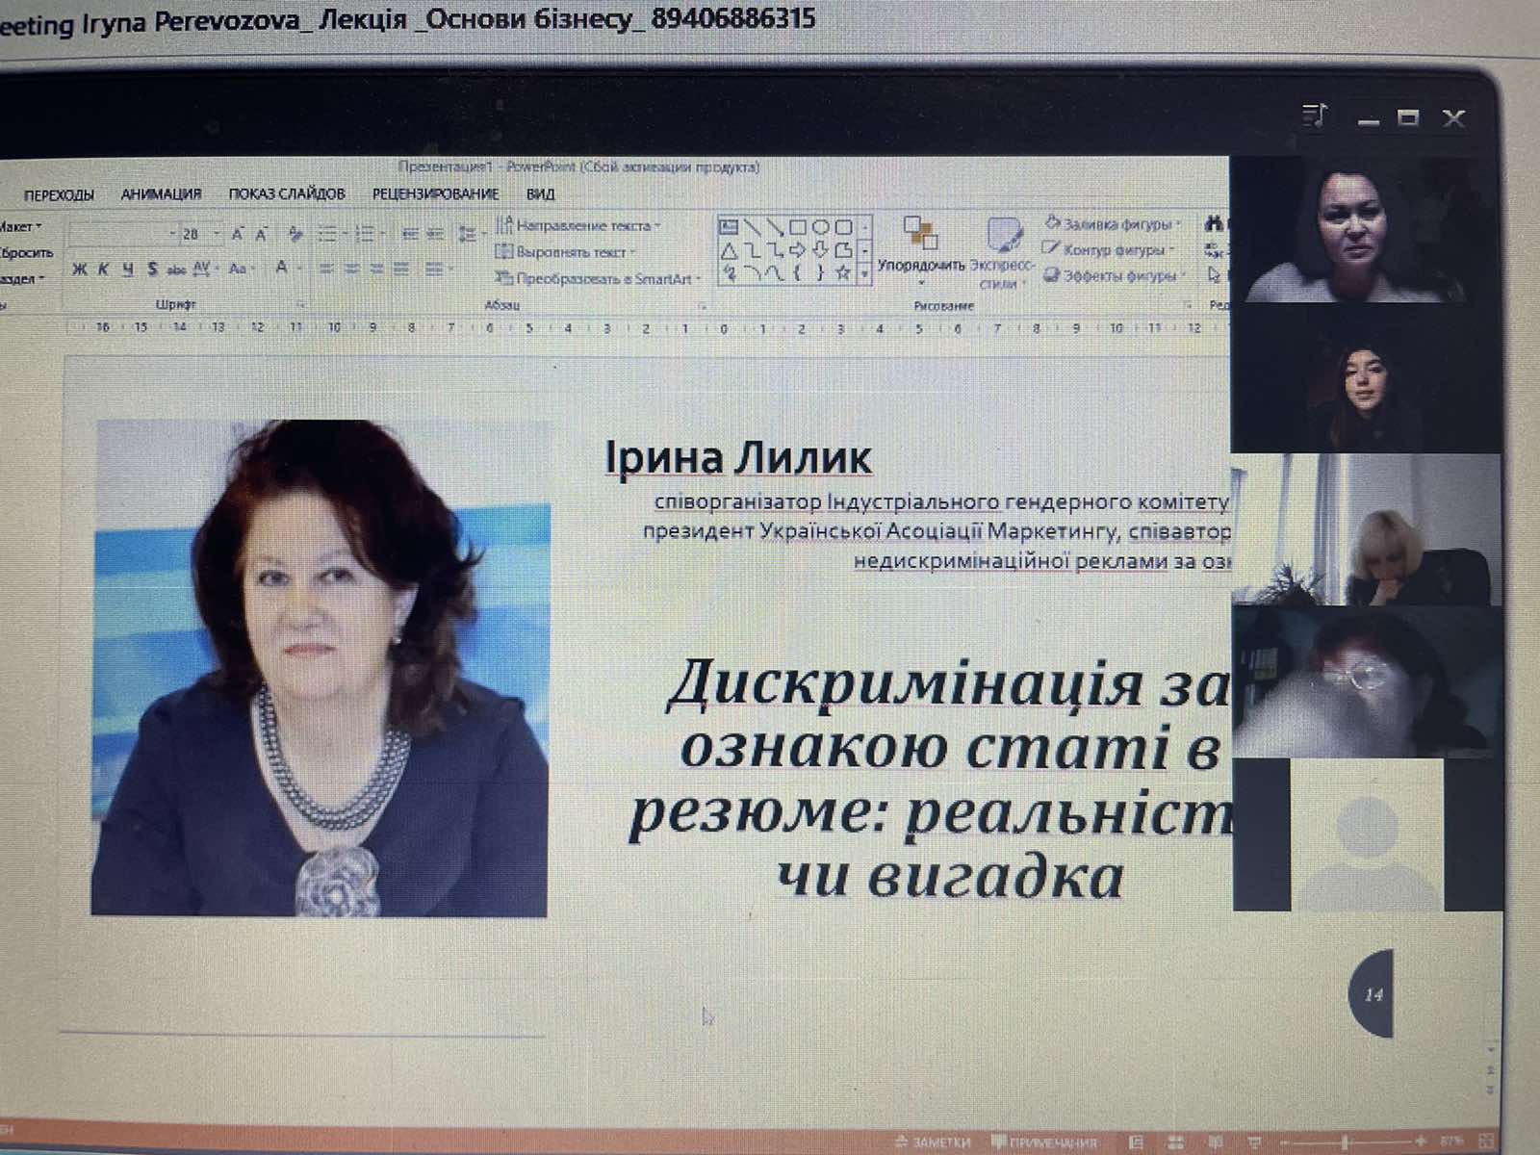This screenshot has width=1540, height=1155.
Task: Select the star shape in gallery
Action: (x=843, y=272)
